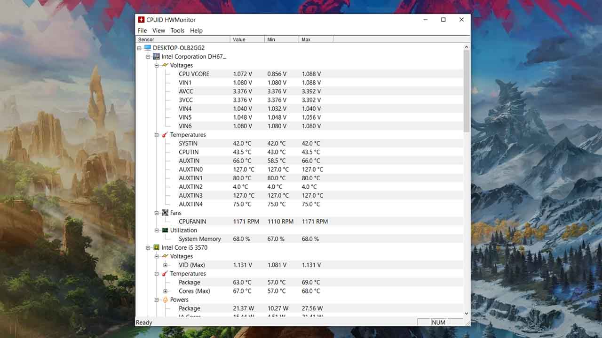
Task: Select the Fans icon next to CPUFANIN group
Action: (165, 213)
